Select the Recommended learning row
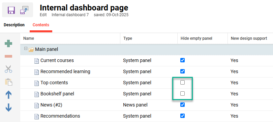This screenshot has width=273, height=122. tap(147, 72)
